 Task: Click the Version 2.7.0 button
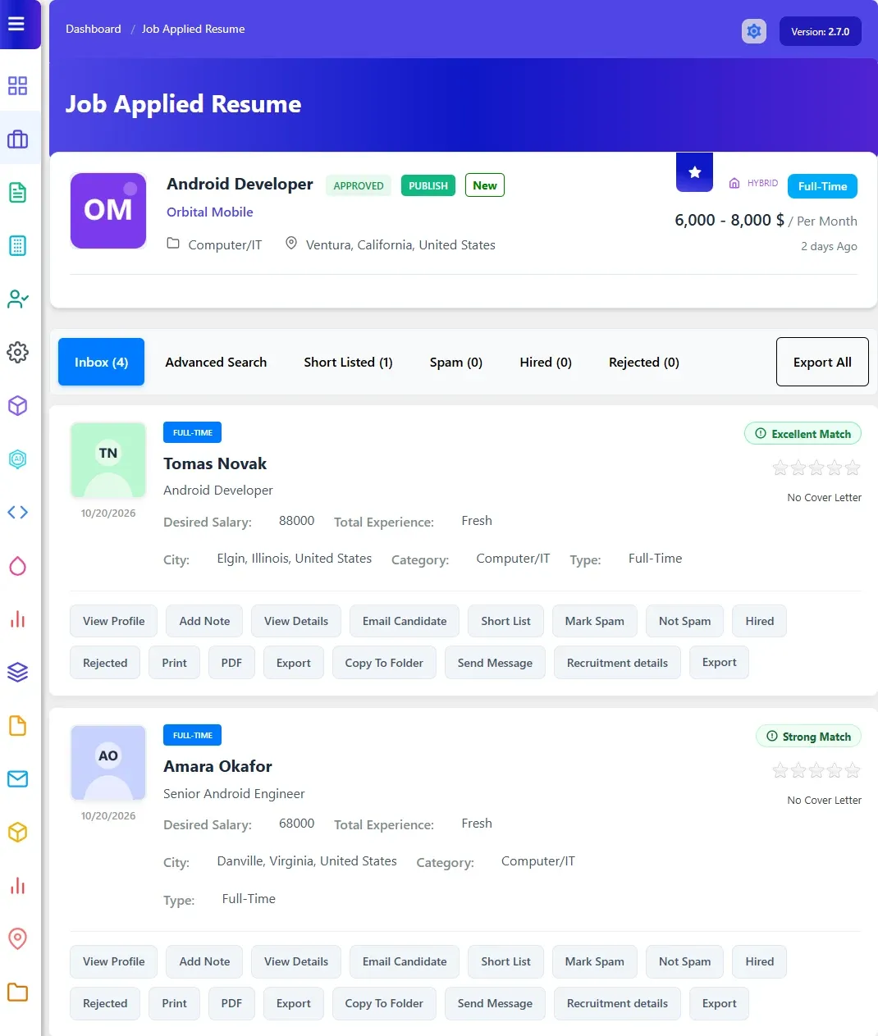[820, 31]
